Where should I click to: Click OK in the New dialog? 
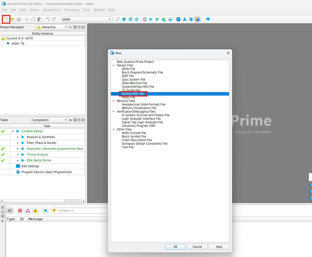coord(175,247)
